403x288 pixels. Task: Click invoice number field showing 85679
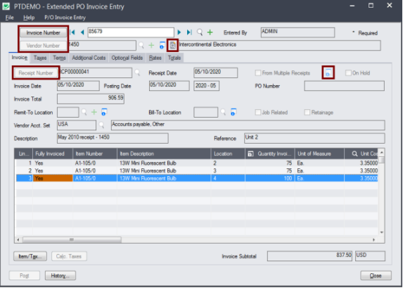pyautogui.click(x=131, y=32)
